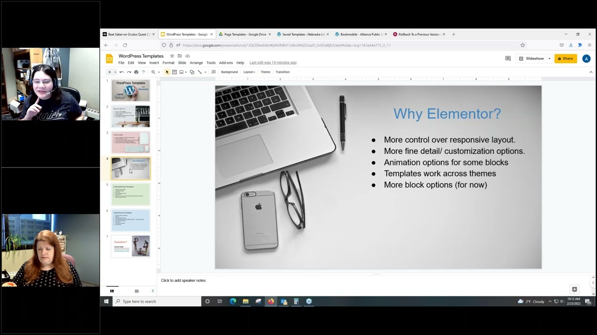Click the Explore button at bottom right

(575, 289)
